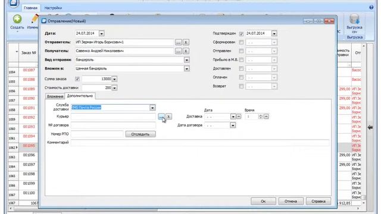The height and width of the screenshot is (214, 381).
Task: Select order 001096 in background table
Action: point(29,155)
